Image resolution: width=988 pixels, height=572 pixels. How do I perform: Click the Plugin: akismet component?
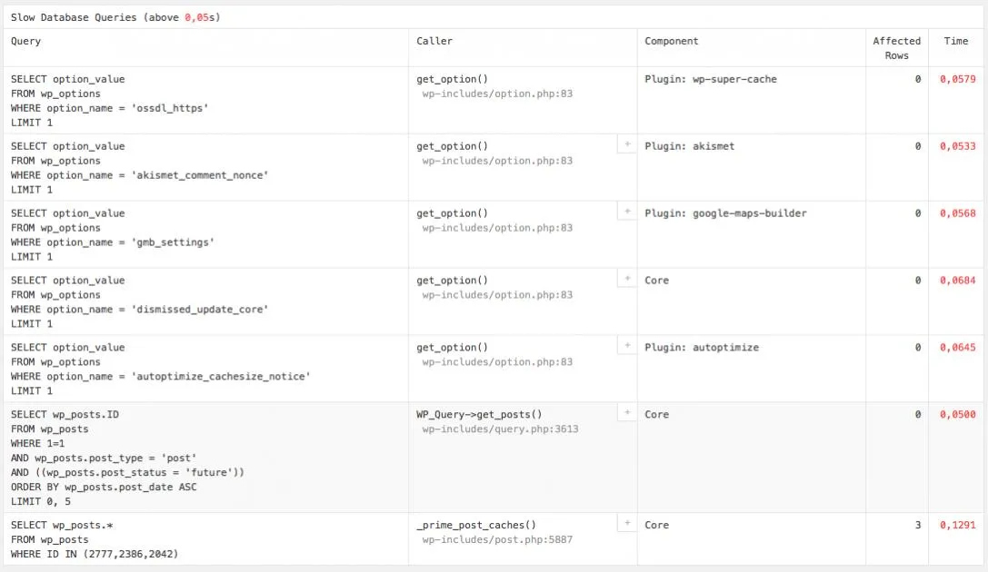[x=689, y=146]
